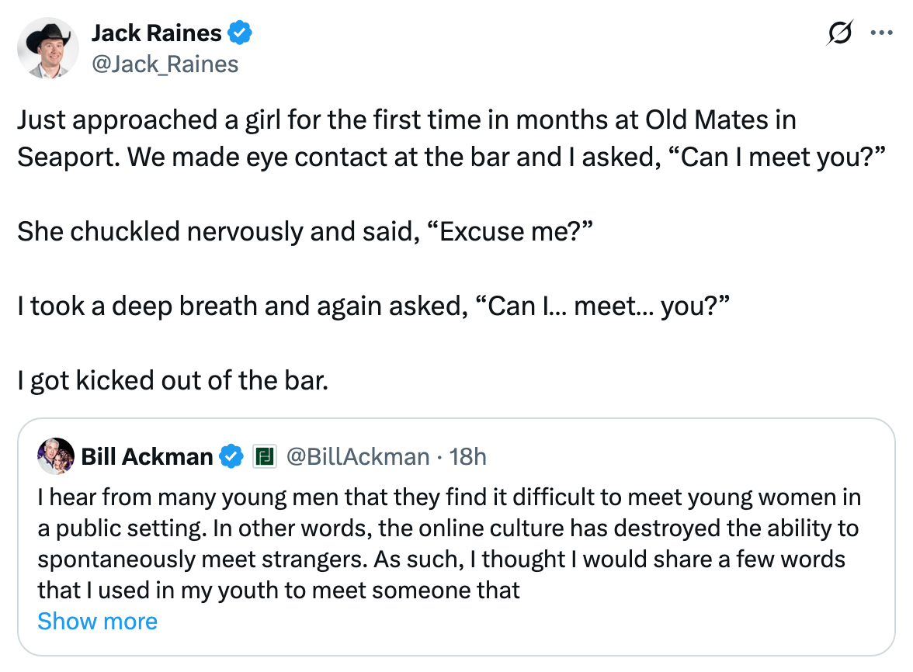Image resolution: width=913 pixels, height=672 pixels.
Task: Open the @BillAckman handle link
Action: (358, 456)
